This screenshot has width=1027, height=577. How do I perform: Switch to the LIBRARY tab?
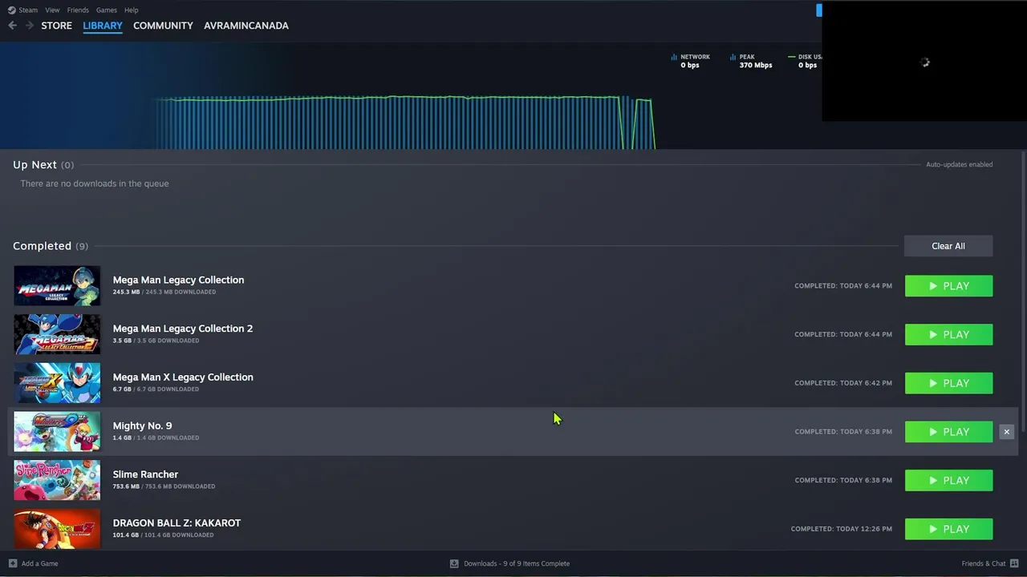(103, 26)
